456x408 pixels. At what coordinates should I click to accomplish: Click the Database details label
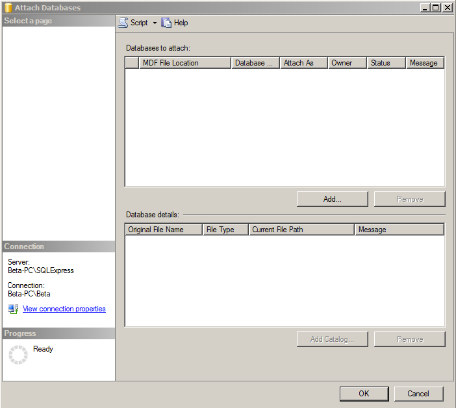coord(153,215)
